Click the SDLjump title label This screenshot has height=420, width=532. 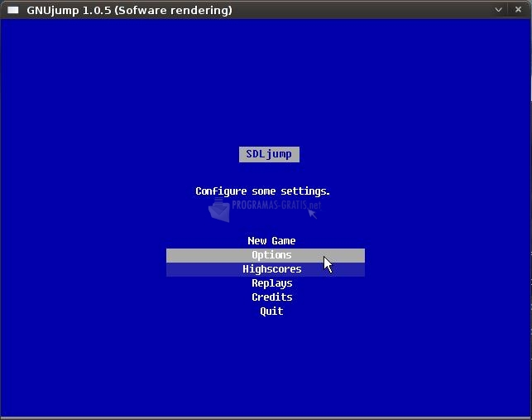pos(269,154)
